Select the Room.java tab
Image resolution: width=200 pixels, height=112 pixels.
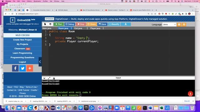[63, 28]
